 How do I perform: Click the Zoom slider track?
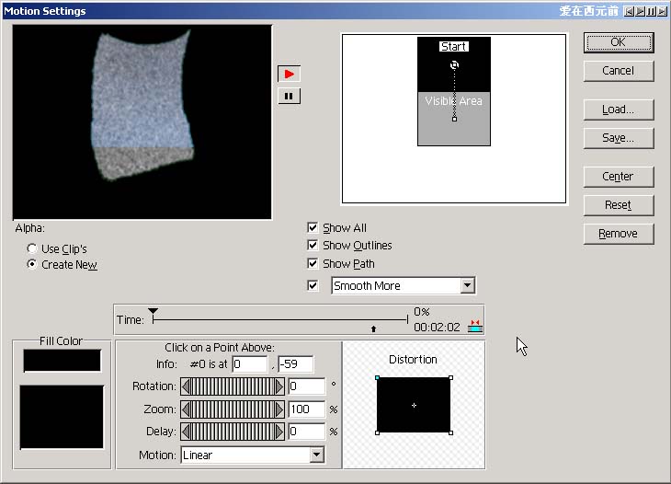click(233, 409)
